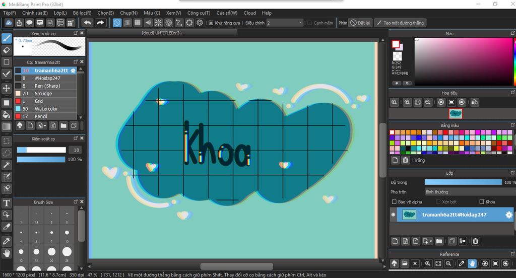Enable the Cạnh mềm checkbox
Image resolution: width=516 pixels, height=278 pixels.
(310, 23)
